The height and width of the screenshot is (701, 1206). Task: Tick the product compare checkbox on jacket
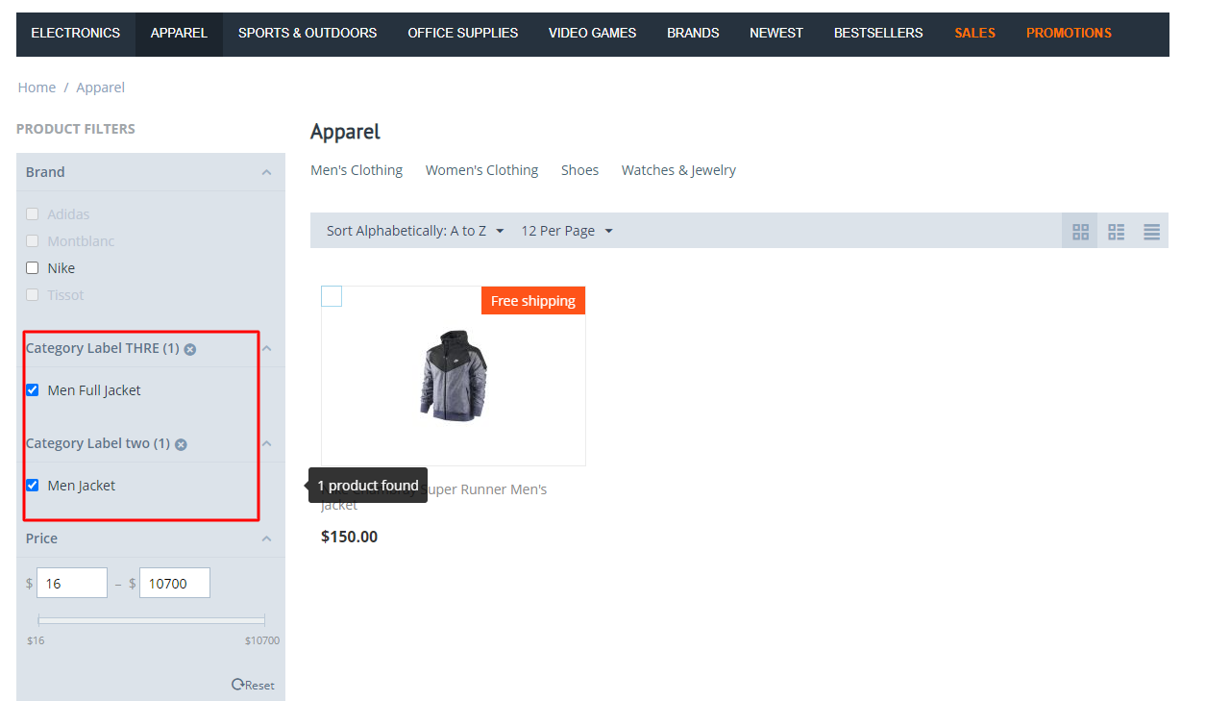[332, 296]
